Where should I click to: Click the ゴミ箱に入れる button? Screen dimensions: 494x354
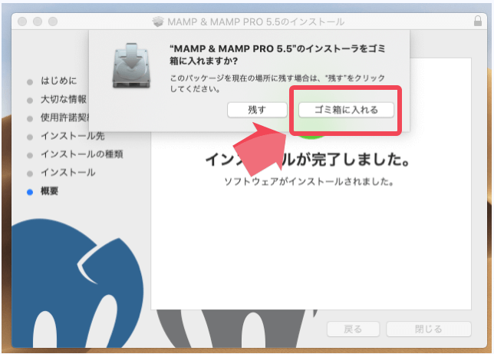(x=346, y=110)
